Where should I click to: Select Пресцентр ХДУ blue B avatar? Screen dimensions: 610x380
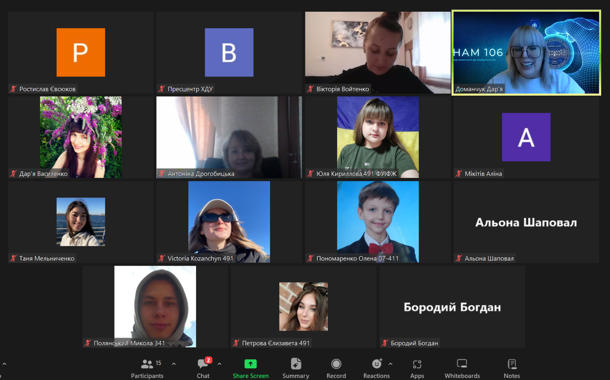click(x=229, y=52)
